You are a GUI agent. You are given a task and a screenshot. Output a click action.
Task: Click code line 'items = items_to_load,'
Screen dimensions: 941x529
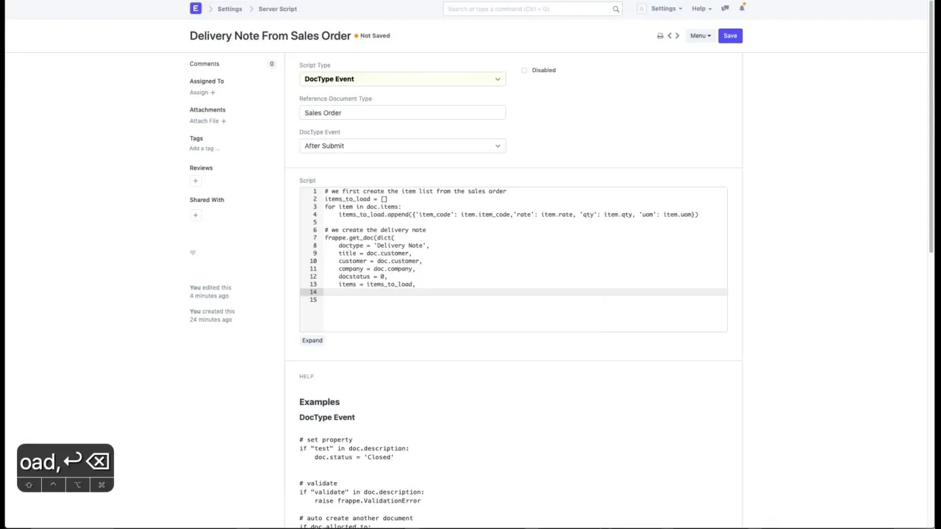click(376, 284)
